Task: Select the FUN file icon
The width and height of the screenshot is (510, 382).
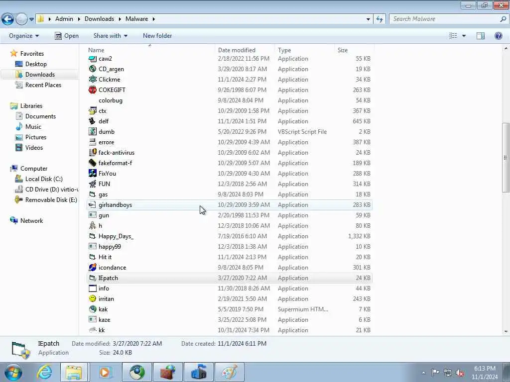Action: point(93,184)
